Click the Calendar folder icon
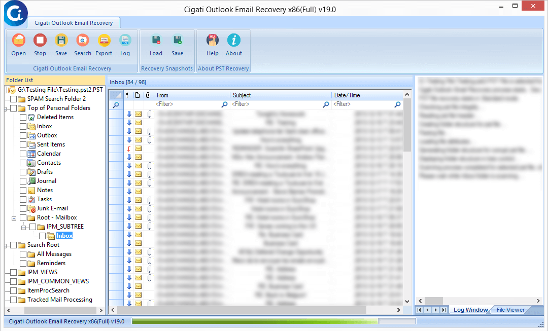Screen dimensions: 548x331 click(31, 154)
